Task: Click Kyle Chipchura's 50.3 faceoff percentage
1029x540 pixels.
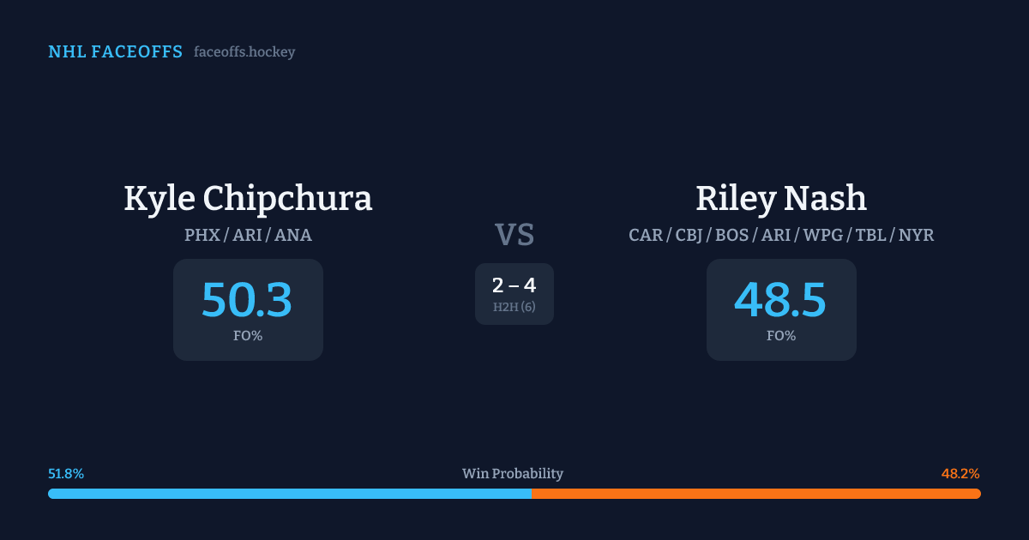Action: pyautogui.click(x=247, y=301)
